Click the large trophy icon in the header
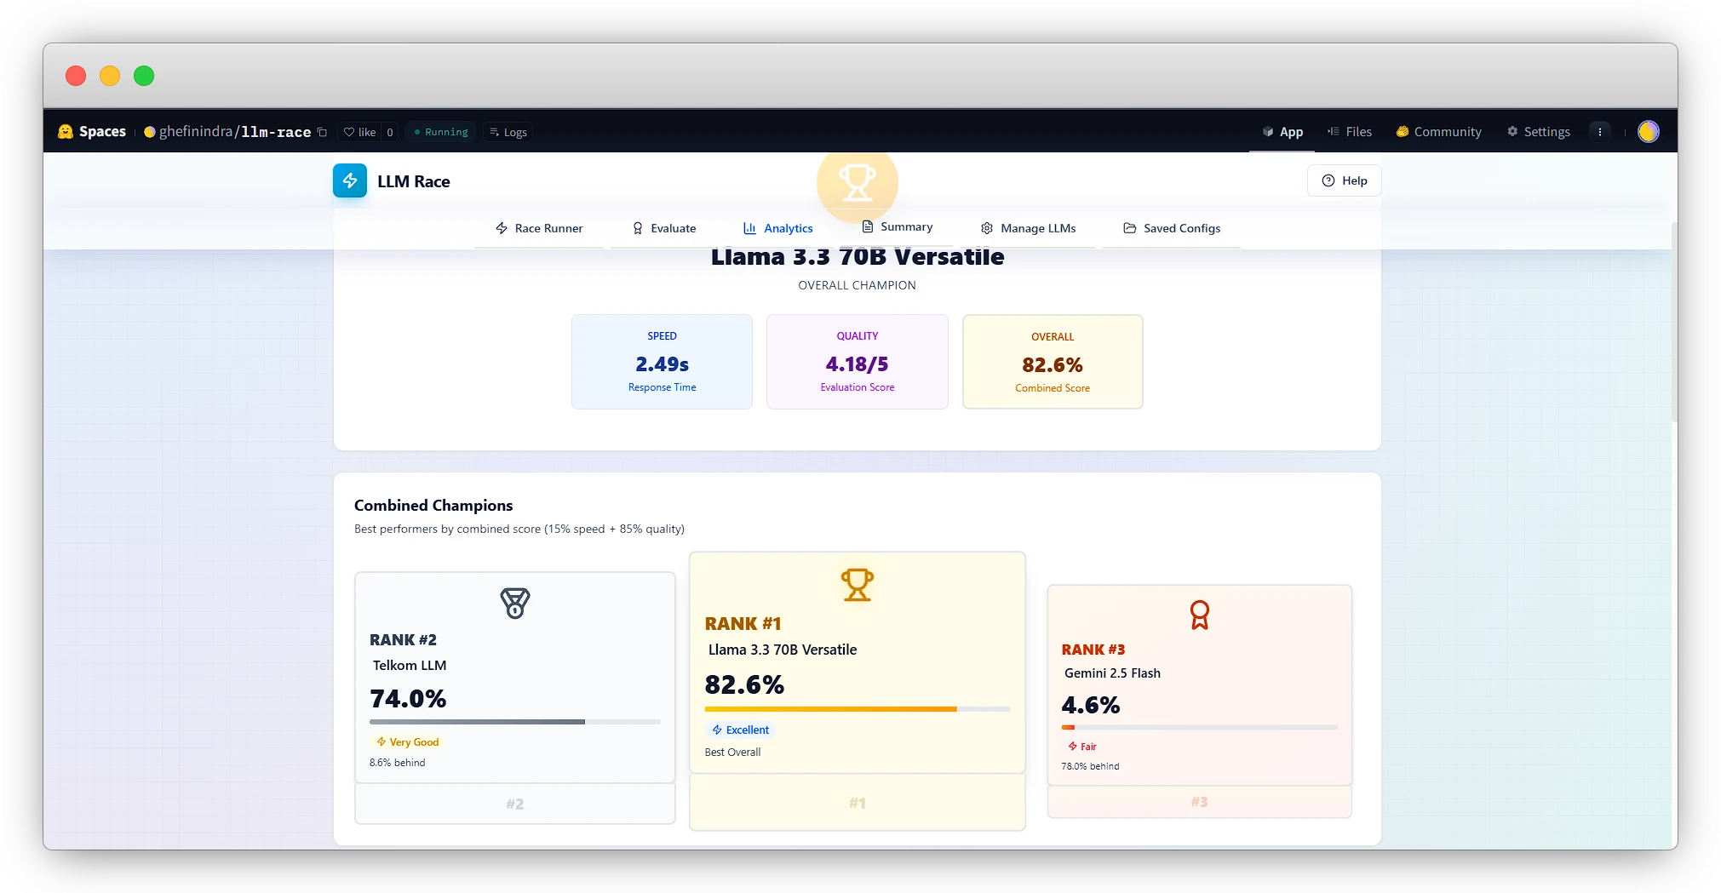Screen dimensions: 1721x893 coord(857,182)
